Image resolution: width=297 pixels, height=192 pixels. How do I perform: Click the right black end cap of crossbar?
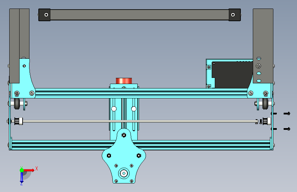click(235, 15)
